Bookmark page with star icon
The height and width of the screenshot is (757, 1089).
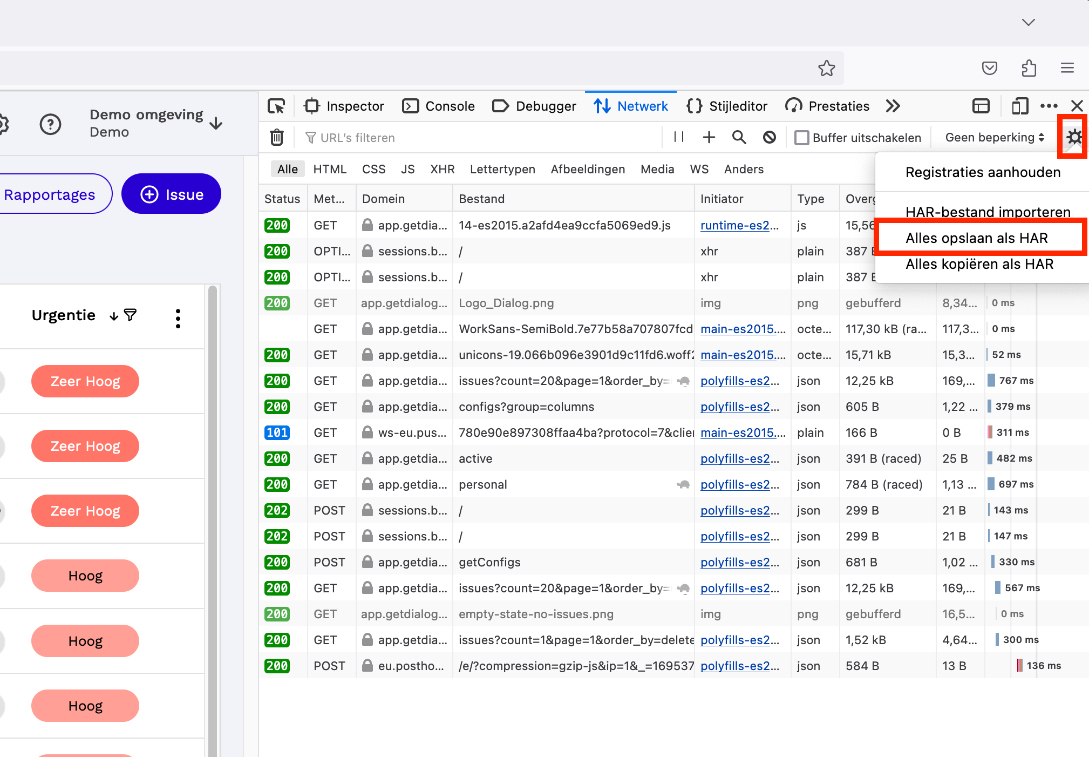pyautogui.click(x=826, y=68)
